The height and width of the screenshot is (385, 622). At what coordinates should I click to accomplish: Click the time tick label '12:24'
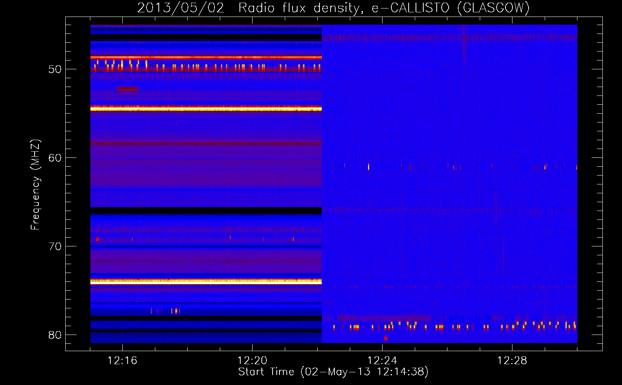tap(382, 361)
